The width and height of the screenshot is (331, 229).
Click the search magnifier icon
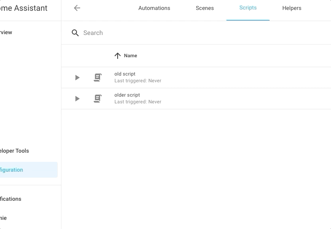pos(75,33)
